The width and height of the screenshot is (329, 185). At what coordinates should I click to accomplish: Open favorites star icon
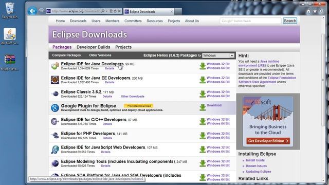(315, 11)
